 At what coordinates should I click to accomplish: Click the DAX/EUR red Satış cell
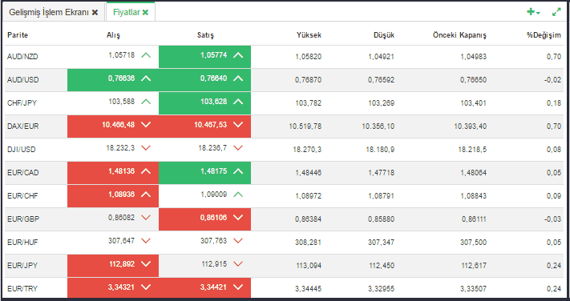click(204, 126)
